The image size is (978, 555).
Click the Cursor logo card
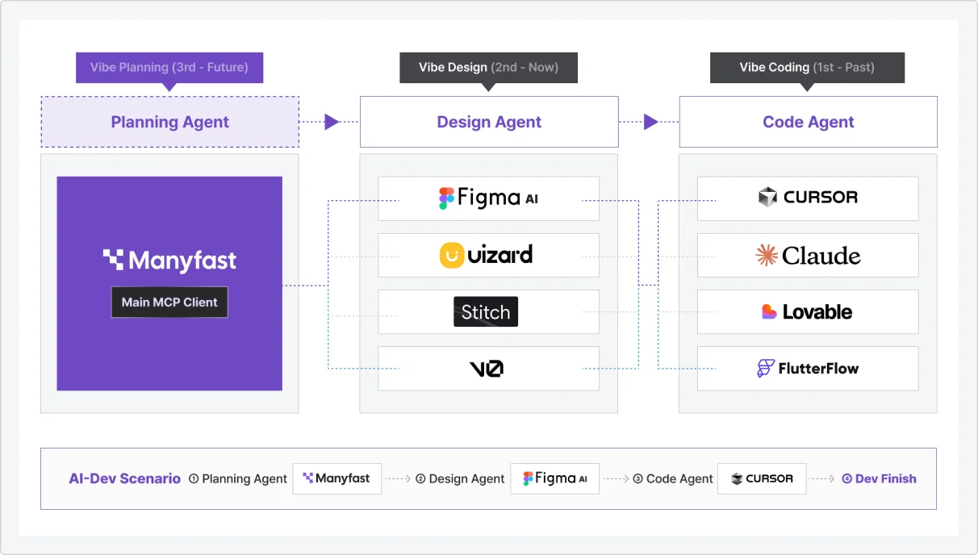(808, 198)
